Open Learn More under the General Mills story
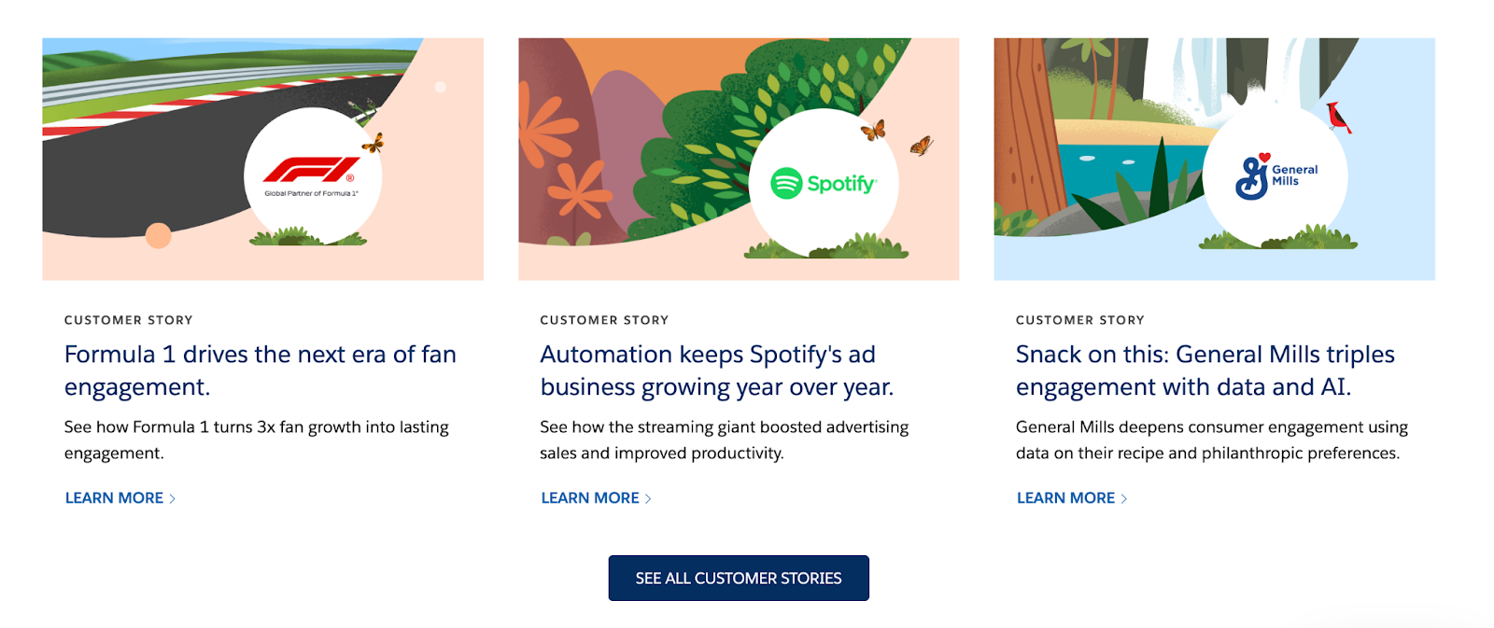The width and height of the screenshot is (1494, 628). tap(1065, 498)
